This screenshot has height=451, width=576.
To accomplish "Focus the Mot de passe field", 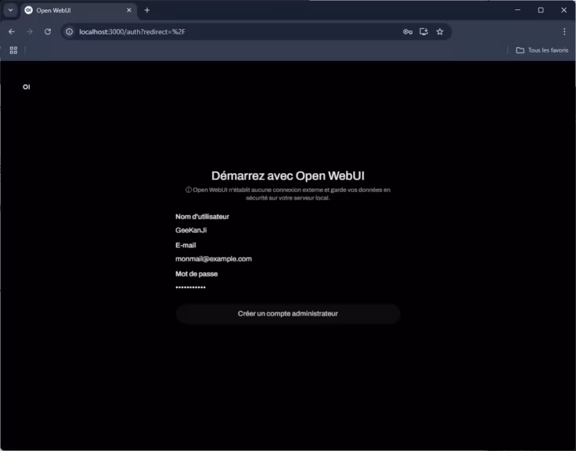I will 288,287.
